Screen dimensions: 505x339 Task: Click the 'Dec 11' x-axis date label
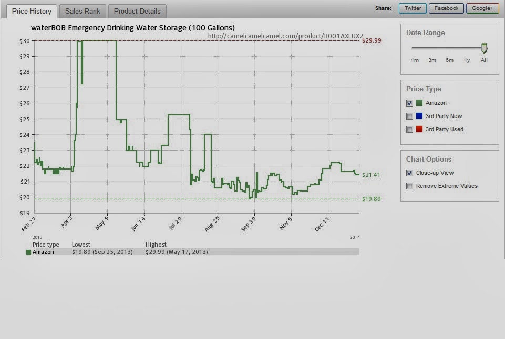point(322,224)
